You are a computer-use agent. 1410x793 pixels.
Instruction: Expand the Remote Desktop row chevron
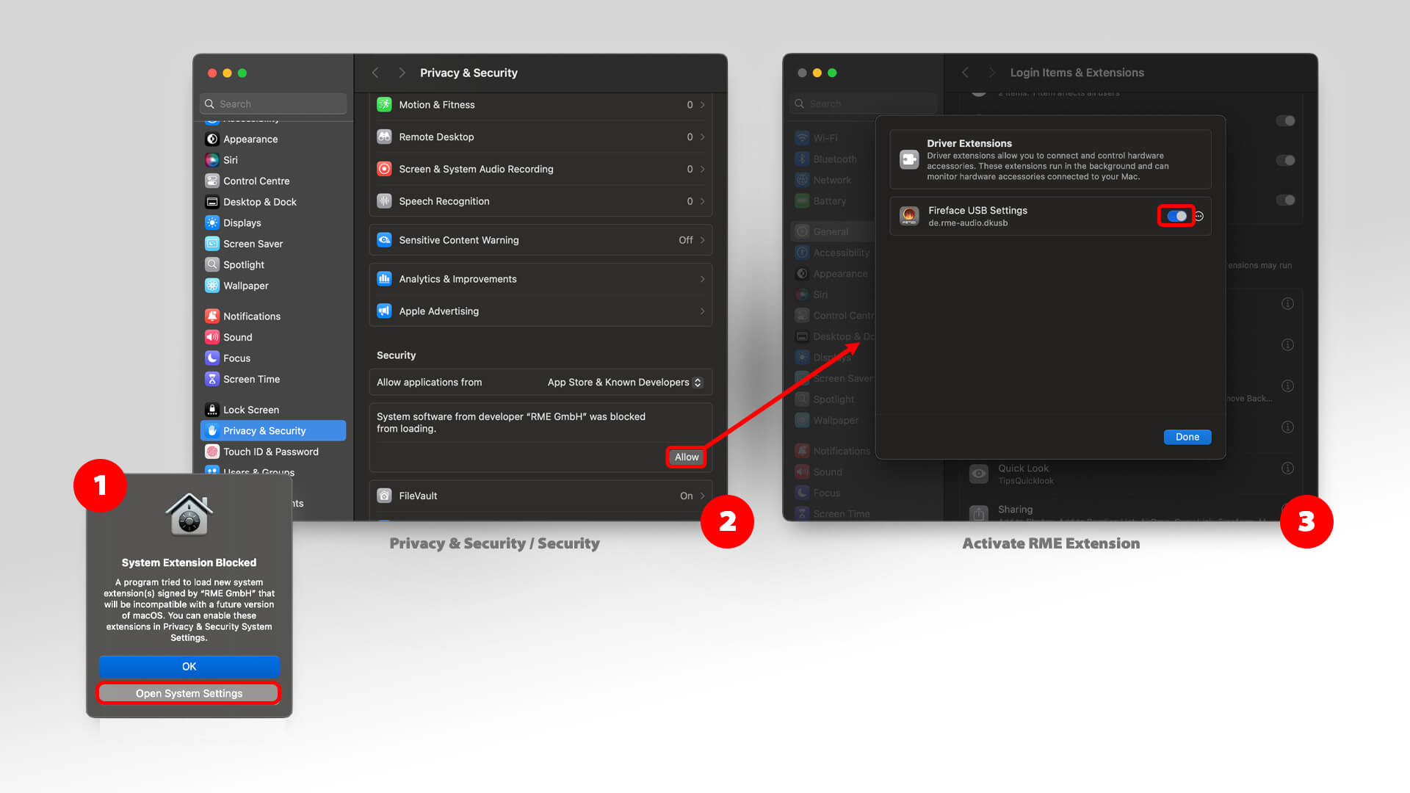(x=702, y=137)
